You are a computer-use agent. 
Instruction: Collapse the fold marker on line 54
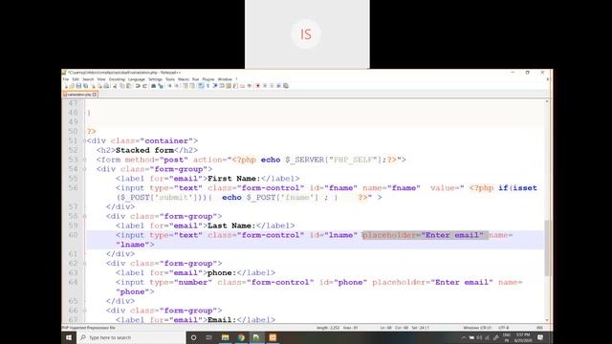[x=84, y=169]
